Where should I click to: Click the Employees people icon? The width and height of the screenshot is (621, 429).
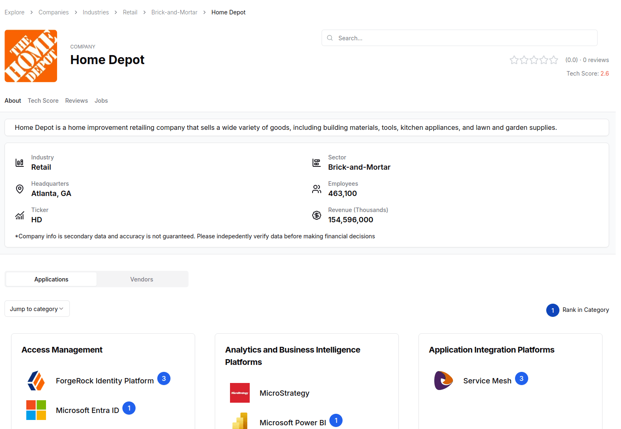pos(317,189)
